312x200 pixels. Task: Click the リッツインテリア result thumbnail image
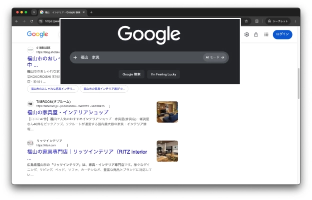[x=167, y=151]
